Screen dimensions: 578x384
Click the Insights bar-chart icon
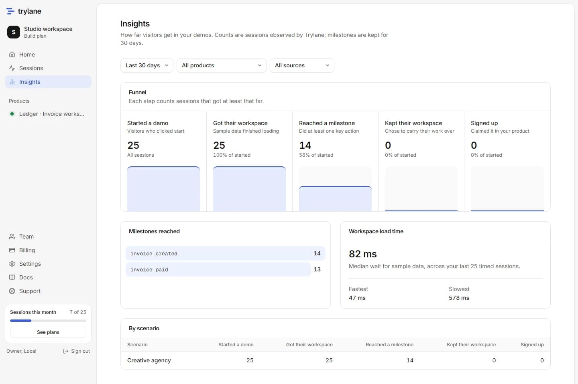click(x=12, y=82)
